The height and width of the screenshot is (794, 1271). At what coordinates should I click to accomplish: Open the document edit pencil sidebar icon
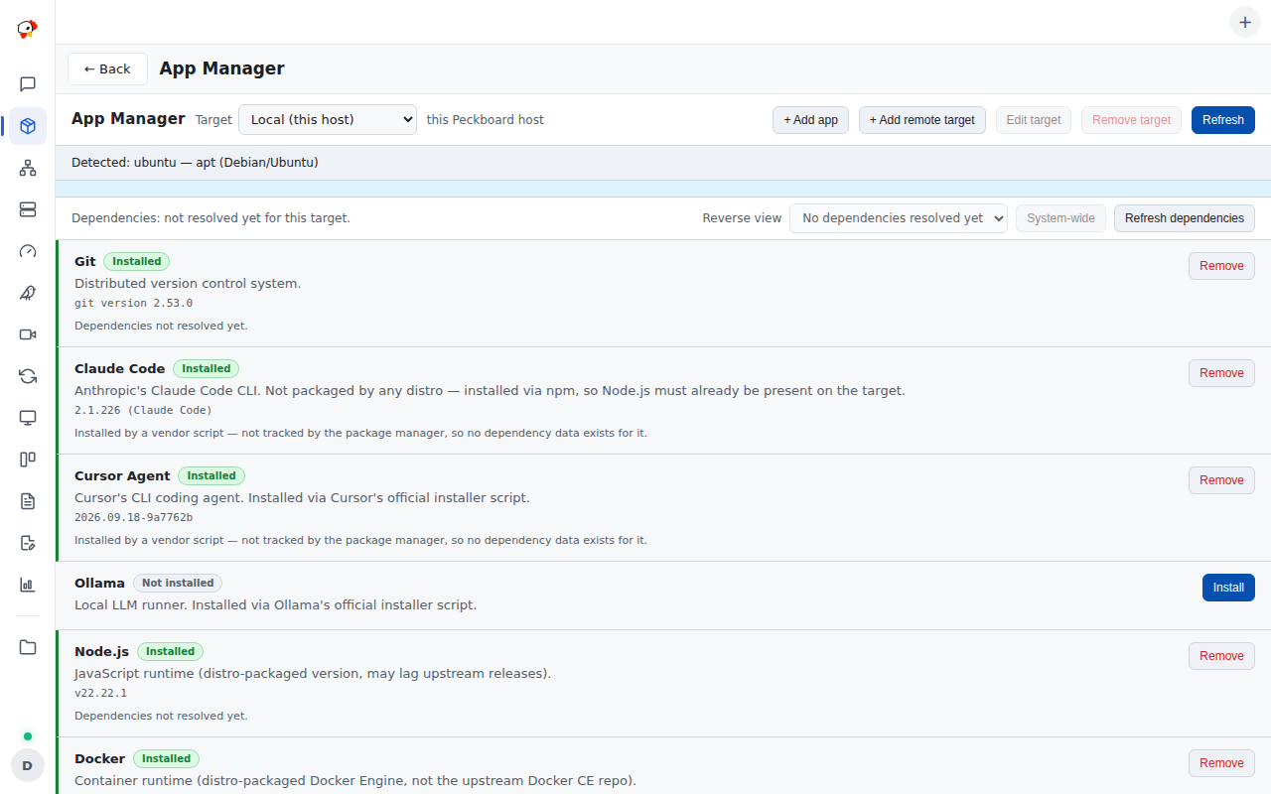click(28, 543)
